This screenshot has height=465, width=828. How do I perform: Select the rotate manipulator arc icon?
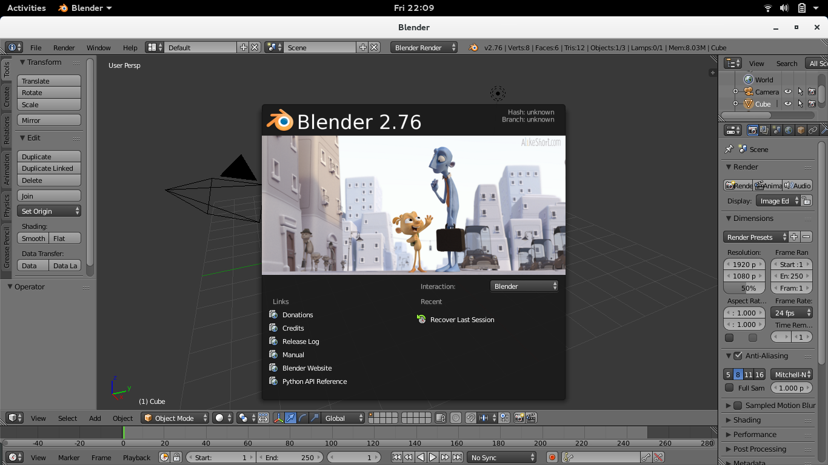coord(302,418)
